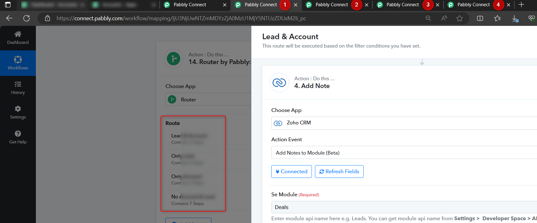Open Favorites list icon in toolbar
Image resolution: width=537 pixels, height=223 pixels.
point(497,18)
